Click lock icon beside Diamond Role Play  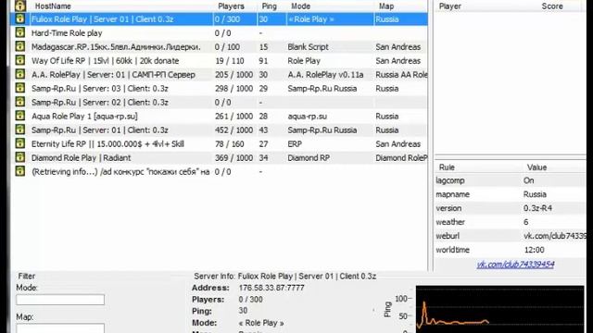tap(20, 157)
